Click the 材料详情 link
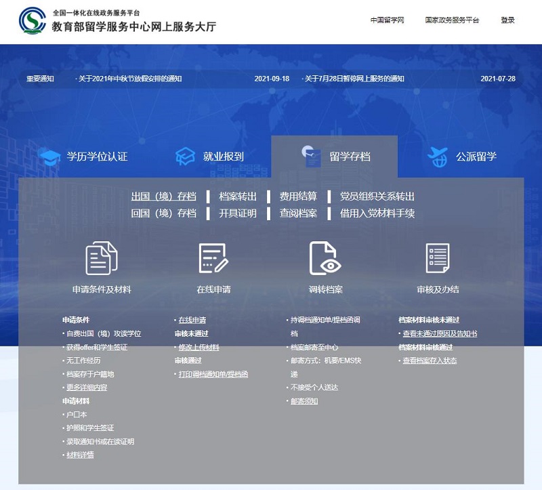 [80, 455]
